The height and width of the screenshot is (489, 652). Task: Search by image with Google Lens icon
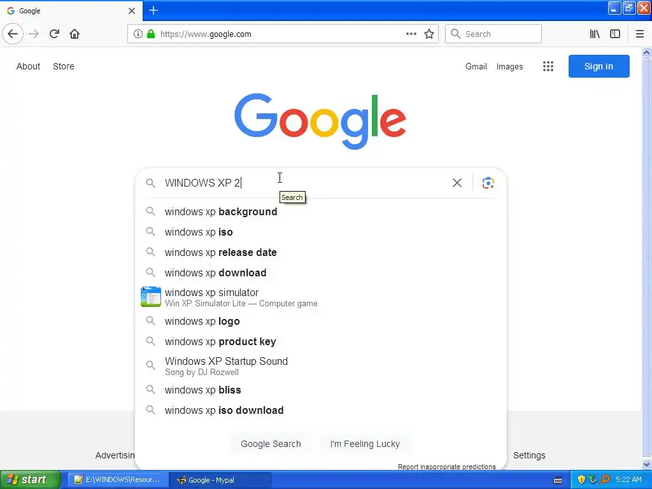coord(488,183)
